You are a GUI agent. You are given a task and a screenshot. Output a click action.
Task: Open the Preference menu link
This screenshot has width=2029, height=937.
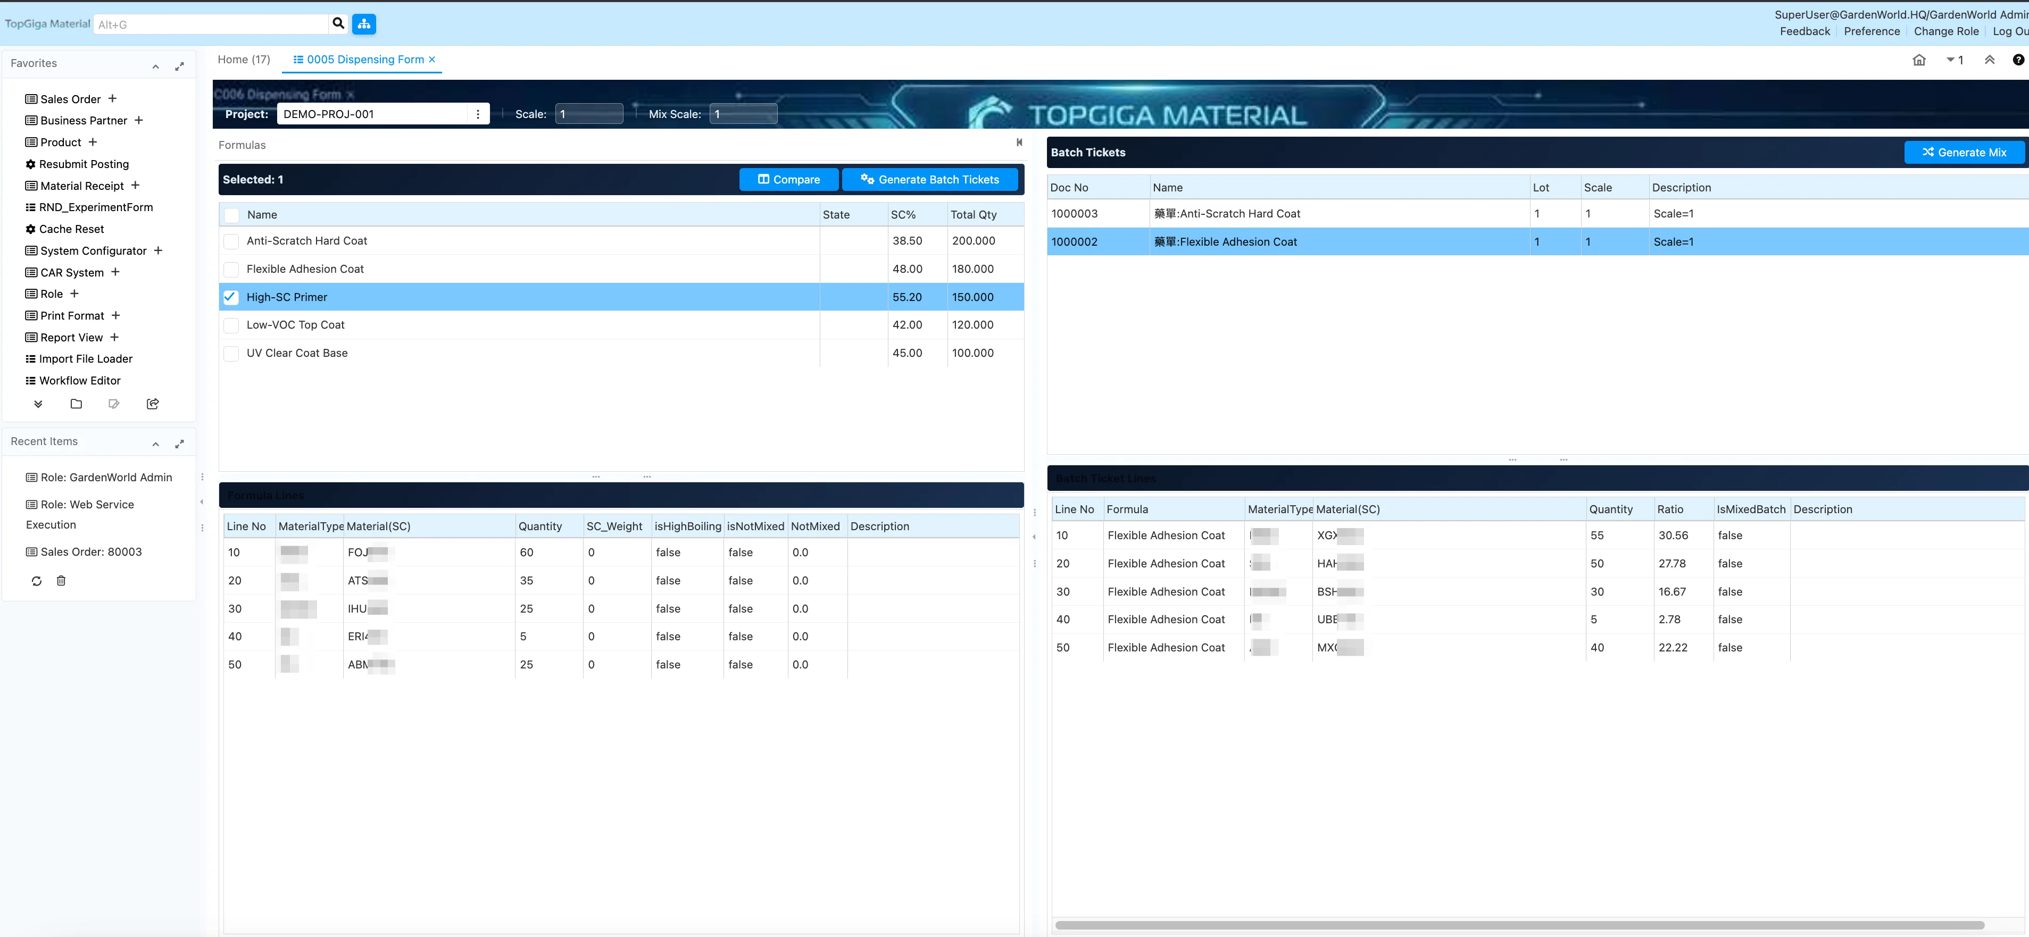point(1872,31)
